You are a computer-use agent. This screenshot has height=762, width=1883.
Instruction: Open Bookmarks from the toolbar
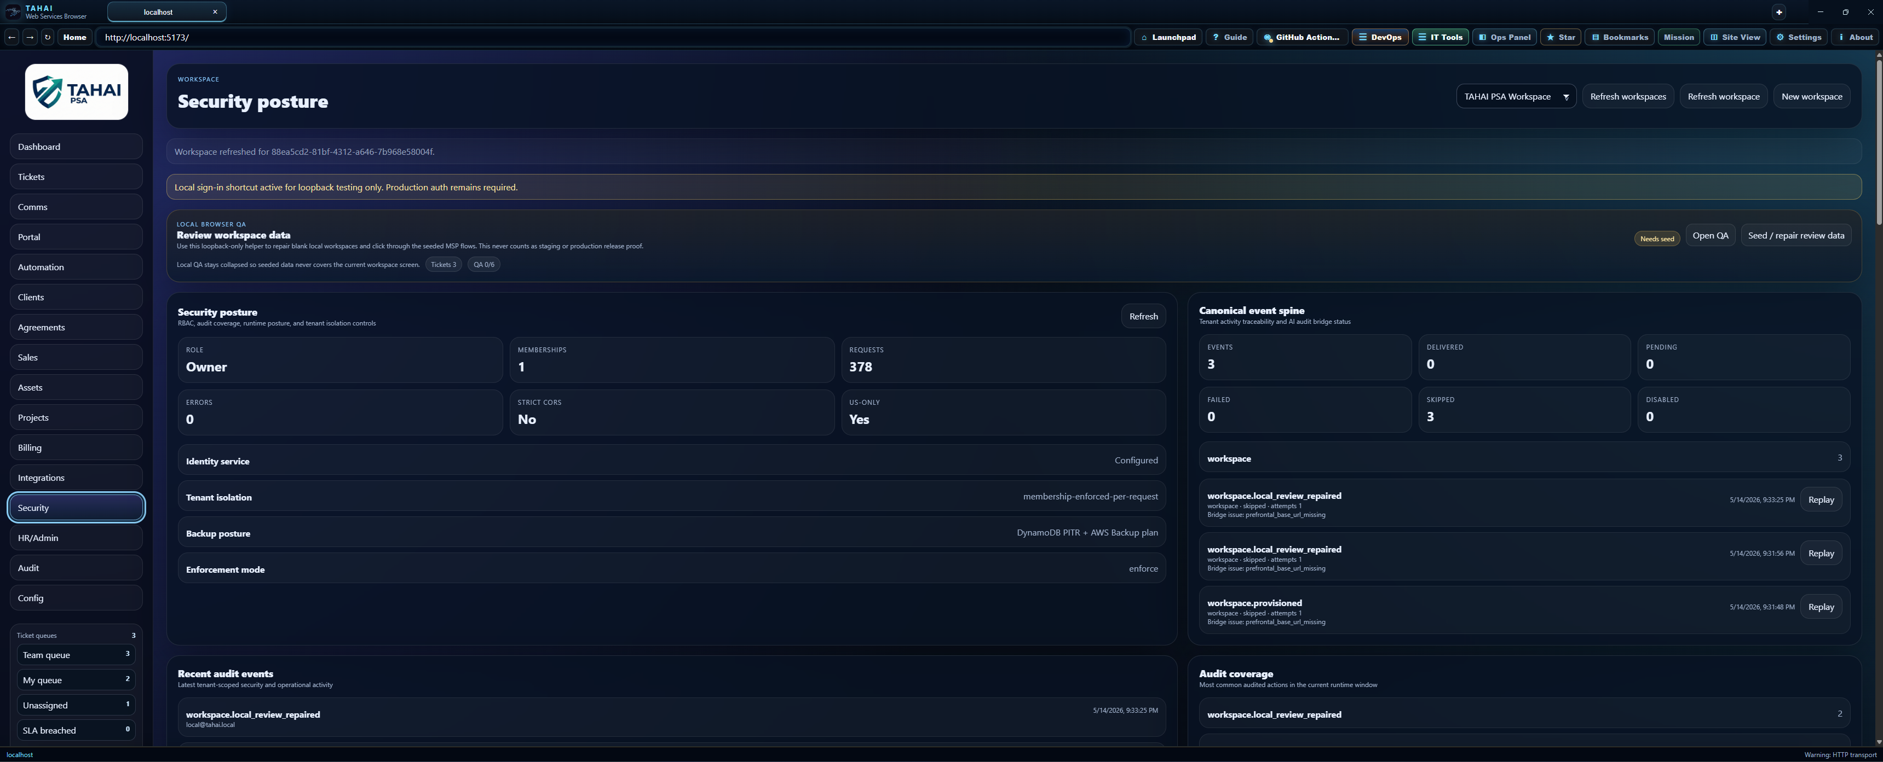(1620, 37)
